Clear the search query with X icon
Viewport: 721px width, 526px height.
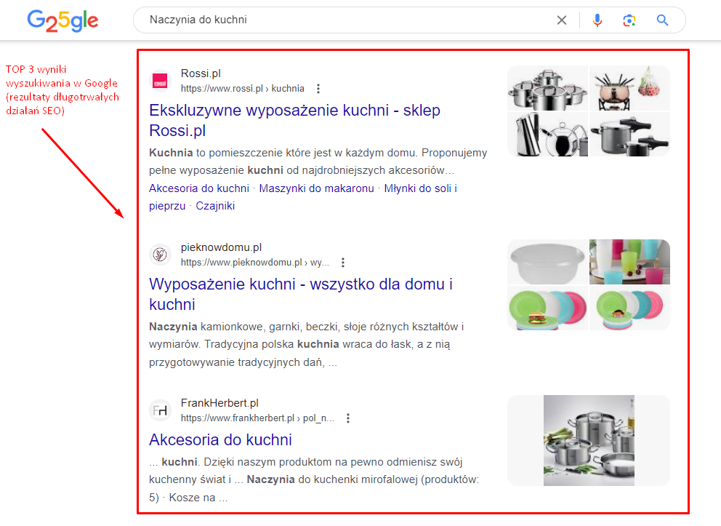pyautogui.click(x=561, y=20)
